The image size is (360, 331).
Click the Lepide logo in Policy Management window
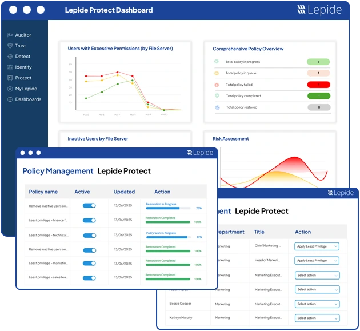point(200,153)
